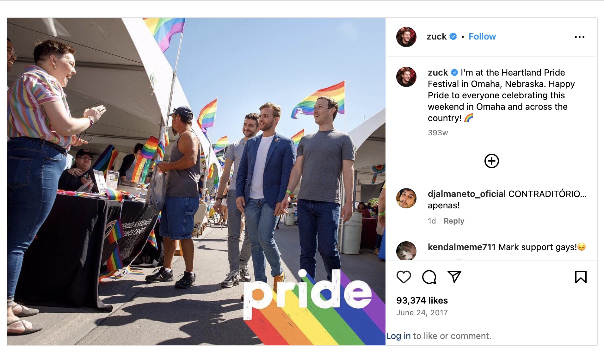Screen dimensions: 604x363
Task: Open kendalmeme711's profile avatar
Action: (406, 251)
